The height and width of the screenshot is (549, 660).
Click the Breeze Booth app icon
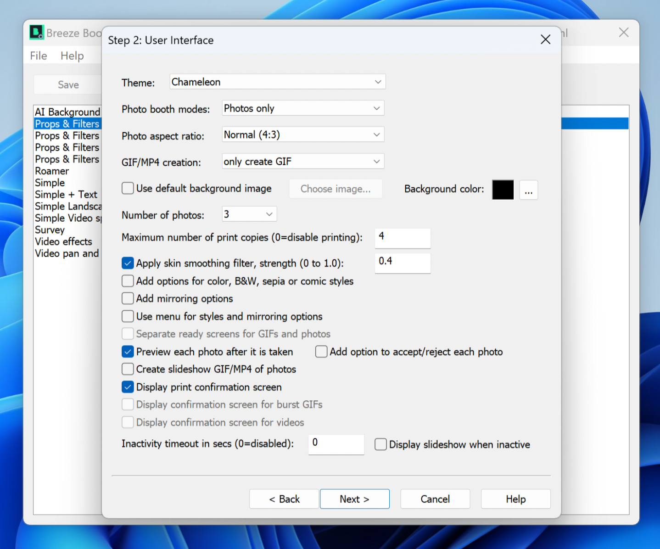(36, 33)
